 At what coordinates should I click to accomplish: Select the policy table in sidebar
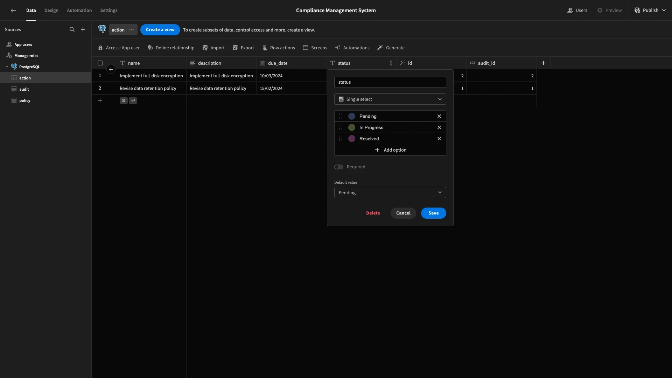coord(45,100)
